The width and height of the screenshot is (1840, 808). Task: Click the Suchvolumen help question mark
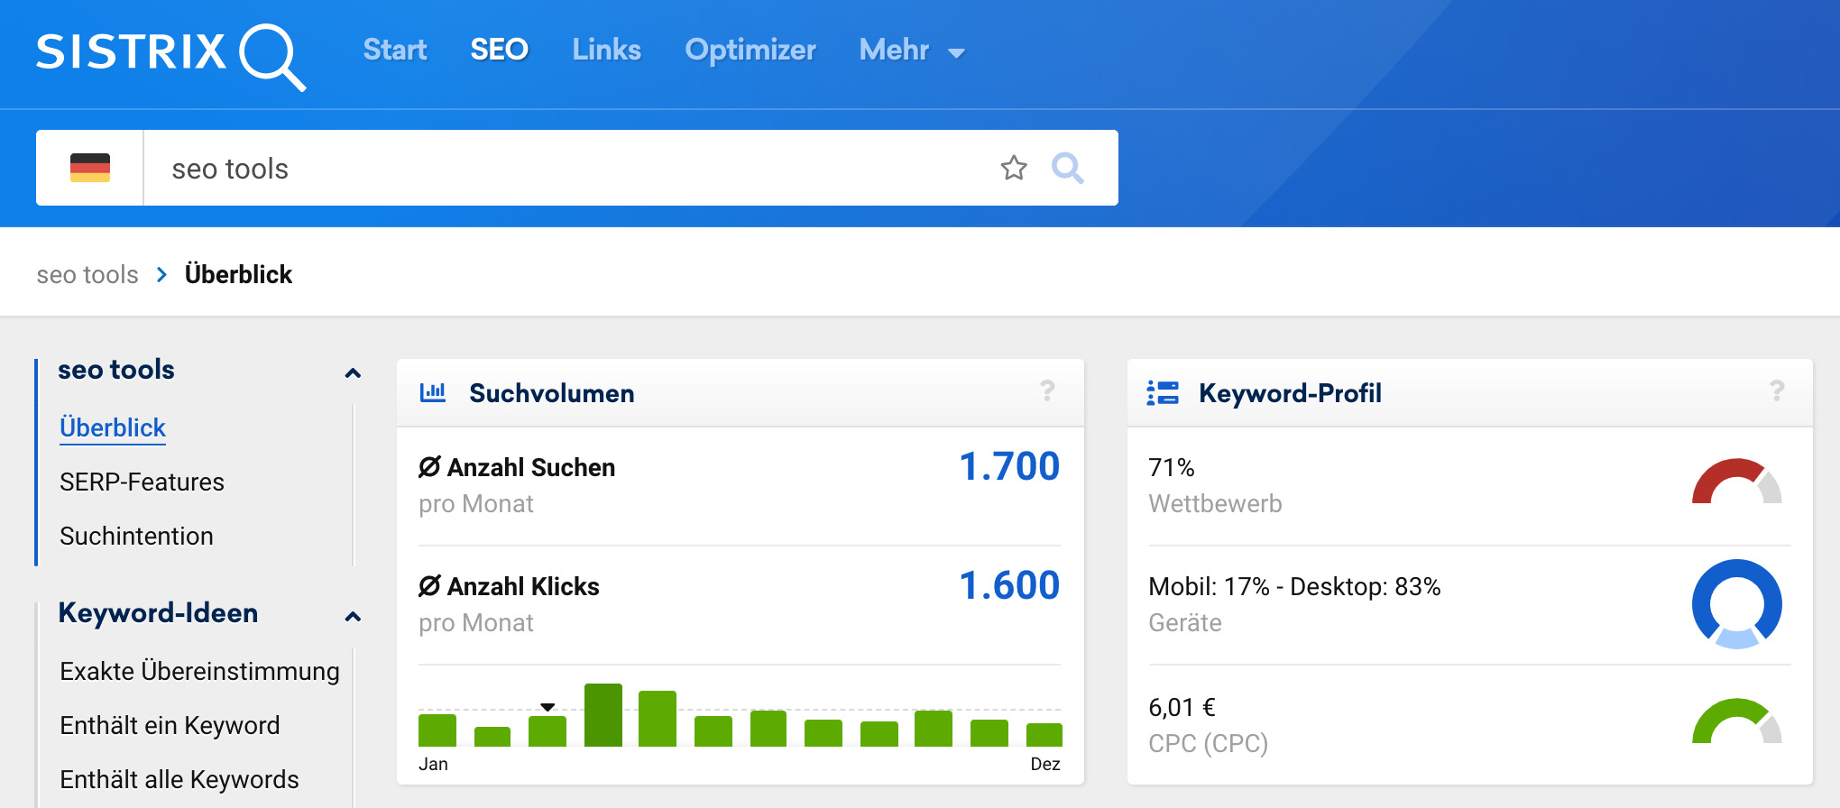click(1047, 391)
